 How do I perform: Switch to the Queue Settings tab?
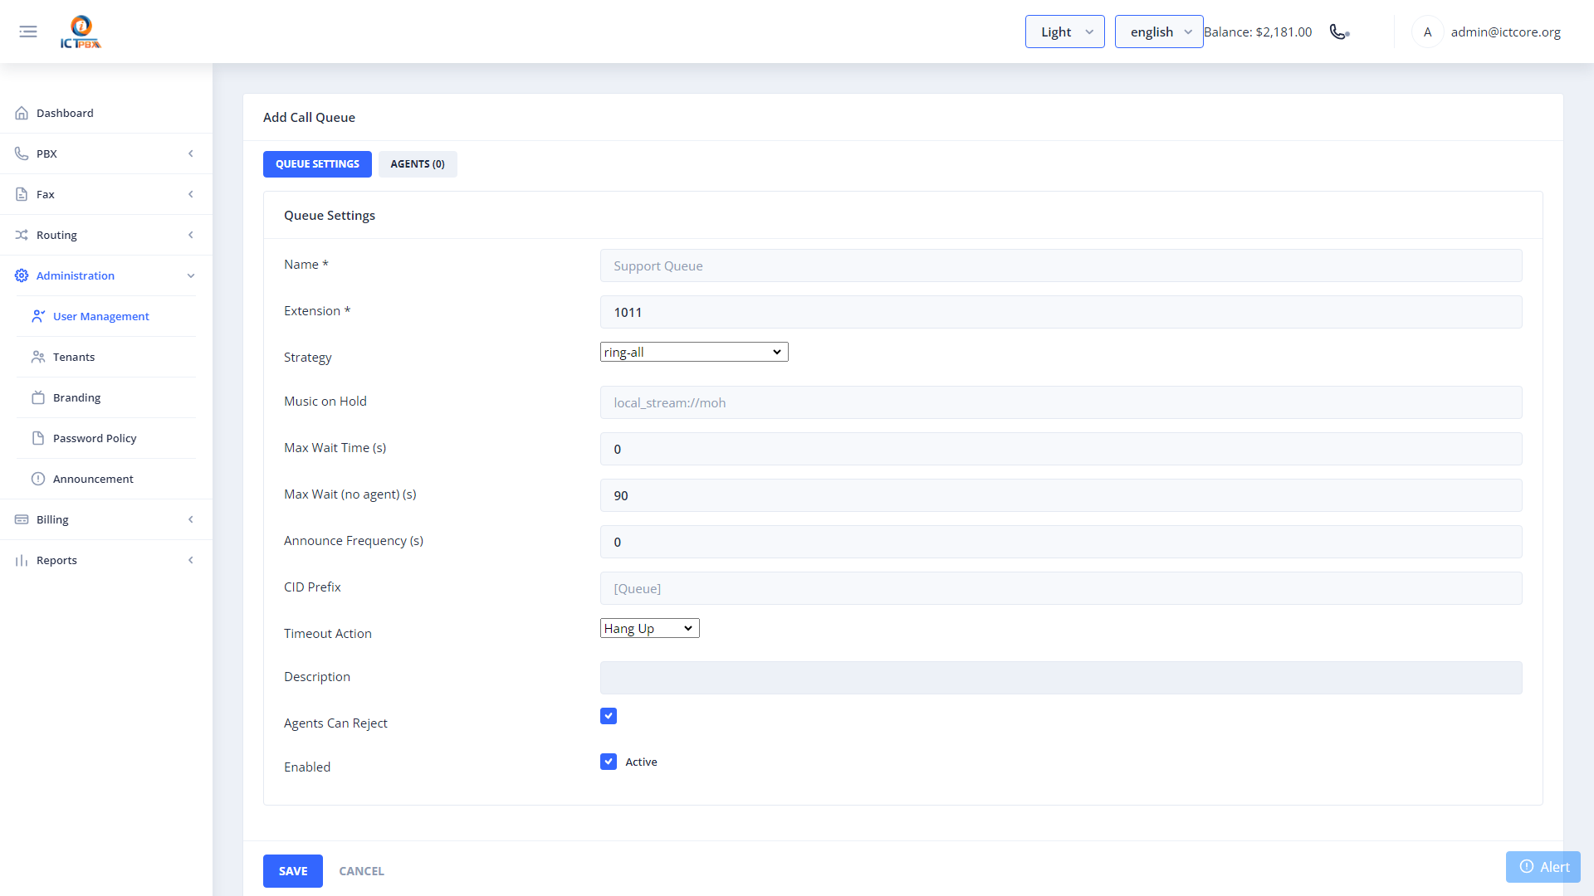pyautogui.click(x=317, y=164)
